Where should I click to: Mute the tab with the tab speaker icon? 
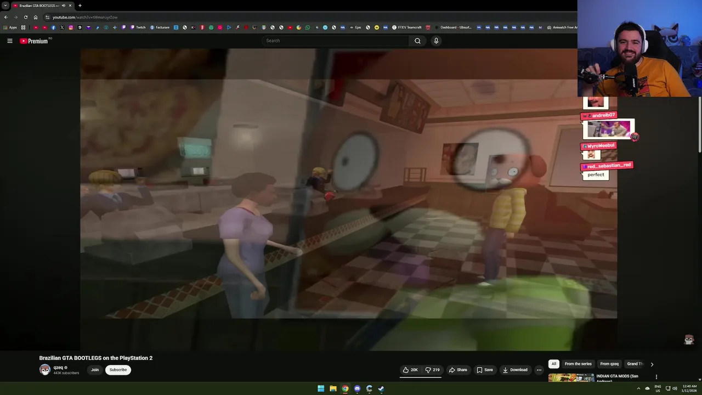tap(64, 5)
